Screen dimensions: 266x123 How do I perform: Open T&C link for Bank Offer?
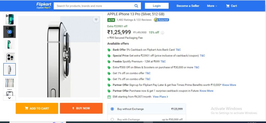coord(178,50)
